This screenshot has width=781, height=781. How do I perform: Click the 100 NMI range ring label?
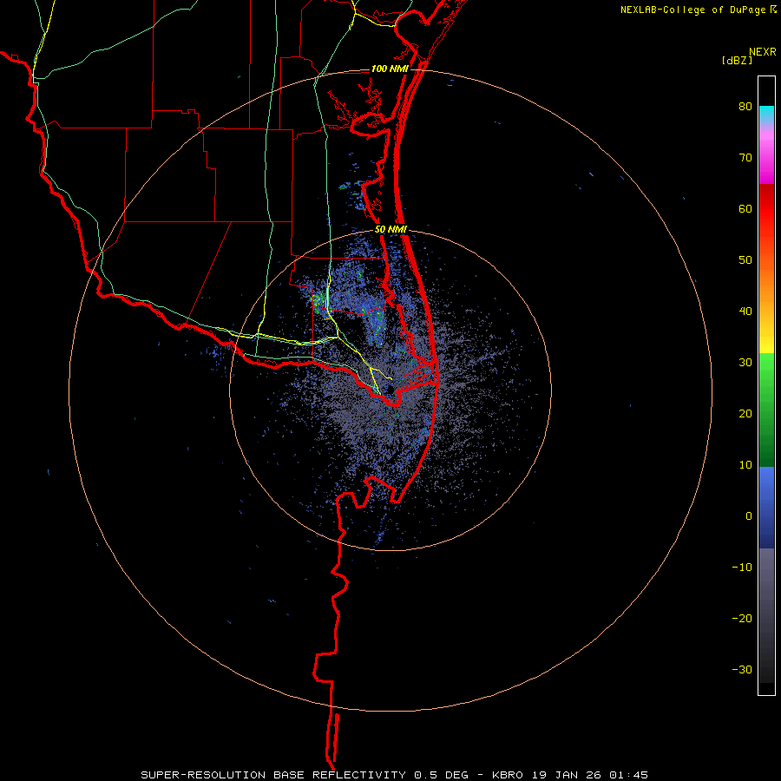(390, 69)
